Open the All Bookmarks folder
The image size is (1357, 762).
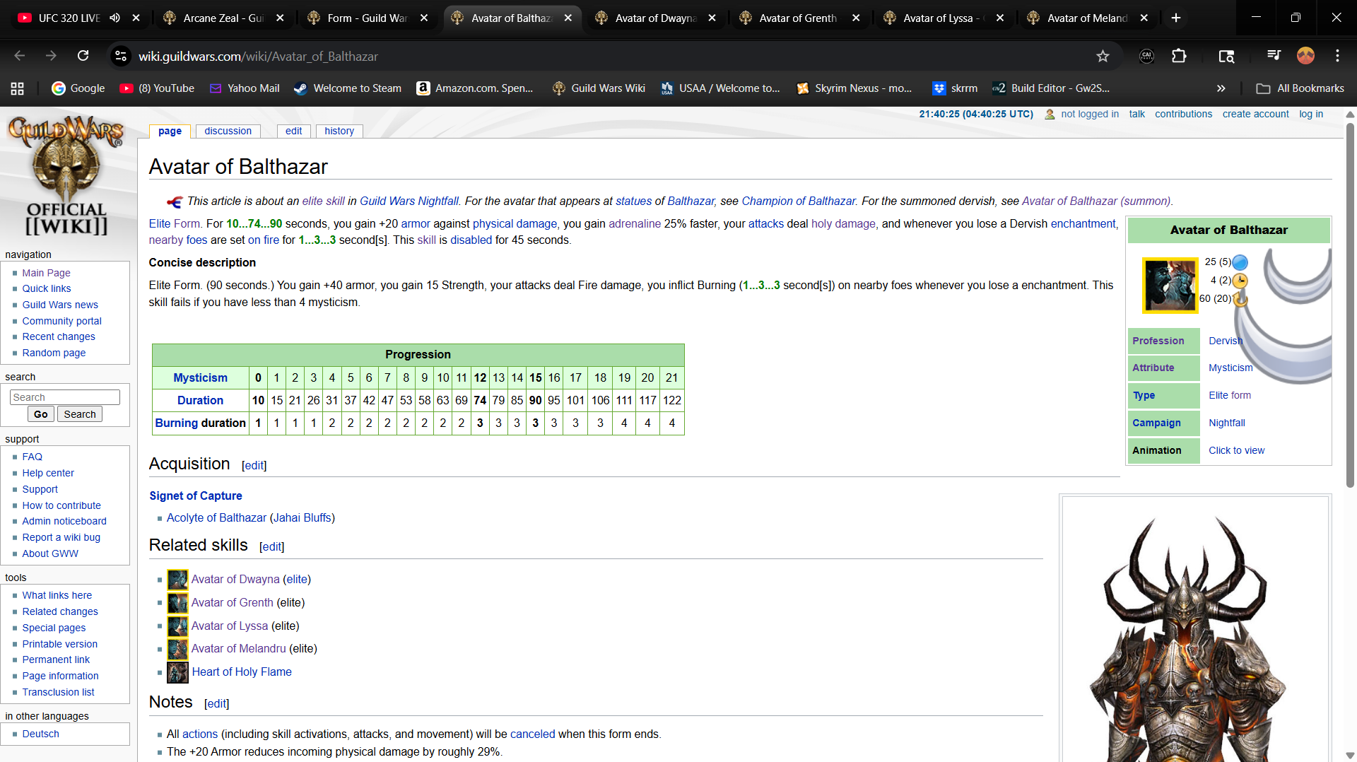[x=1300, y=88]
